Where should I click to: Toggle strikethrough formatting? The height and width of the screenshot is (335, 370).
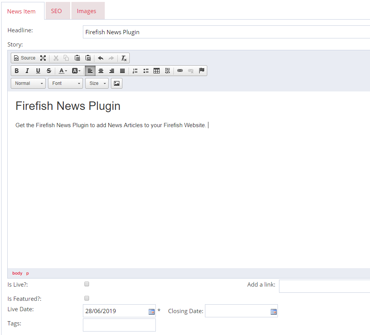tap(49, 71)
